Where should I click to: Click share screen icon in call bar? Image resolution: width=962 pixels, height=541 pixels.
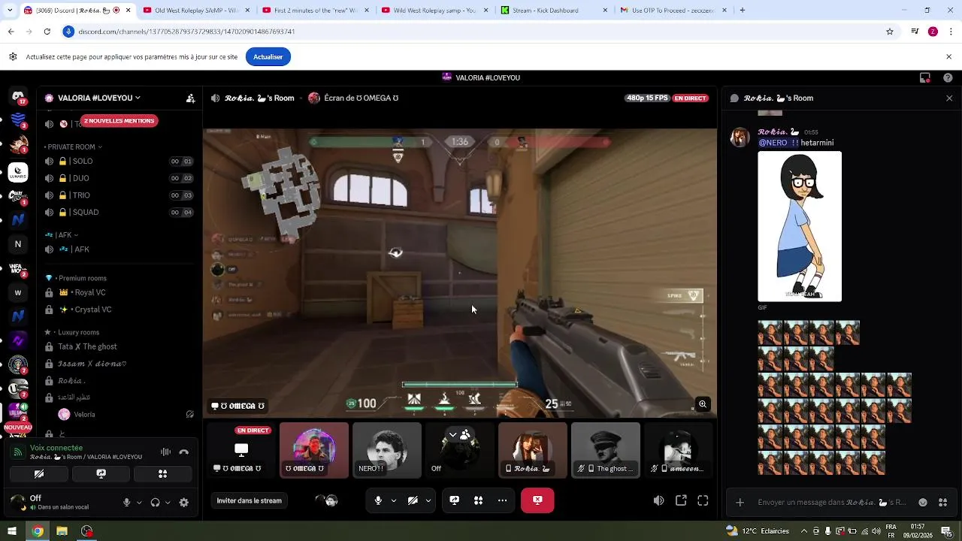point(455,500)
